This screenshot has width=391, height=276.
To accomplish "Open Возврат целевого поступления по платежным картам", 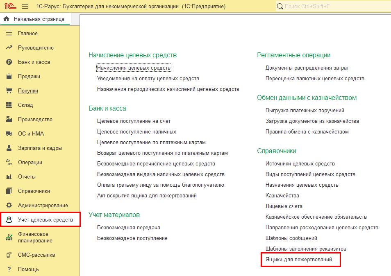I will click(x=162, y=153).
